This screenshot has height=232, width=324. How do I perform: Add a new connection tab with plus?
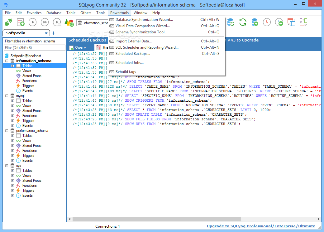pyautogui.click(x=54, y=33)
